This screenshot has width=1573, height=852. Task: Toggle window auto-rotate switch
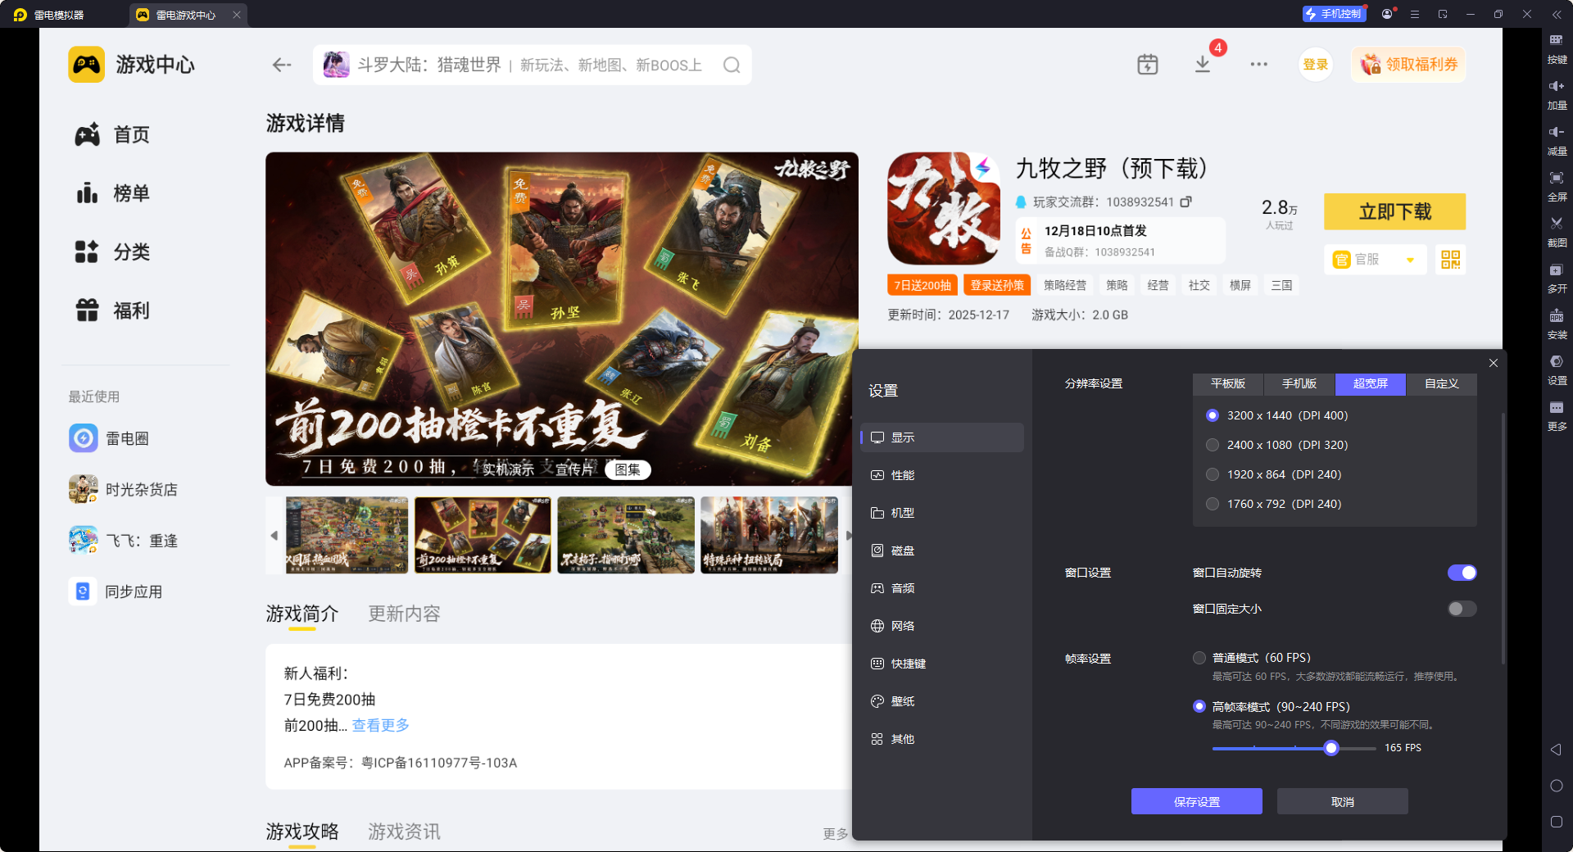[x=1462, y=573]
